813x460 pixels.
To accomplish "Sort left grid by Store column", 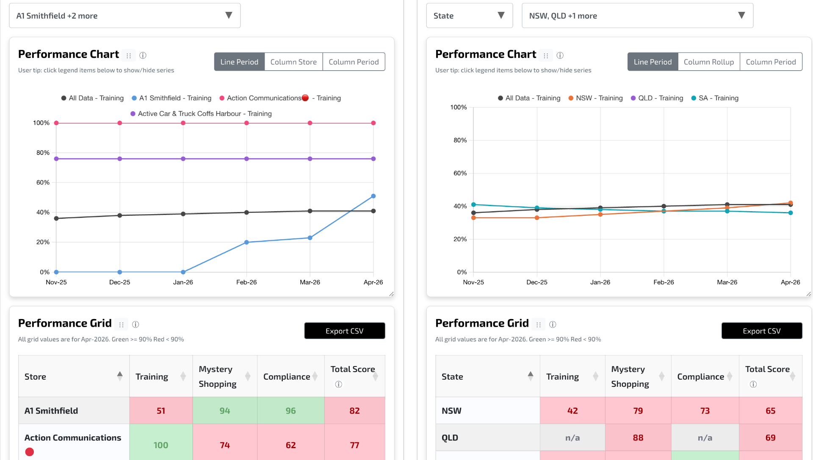I will (120, 376).
